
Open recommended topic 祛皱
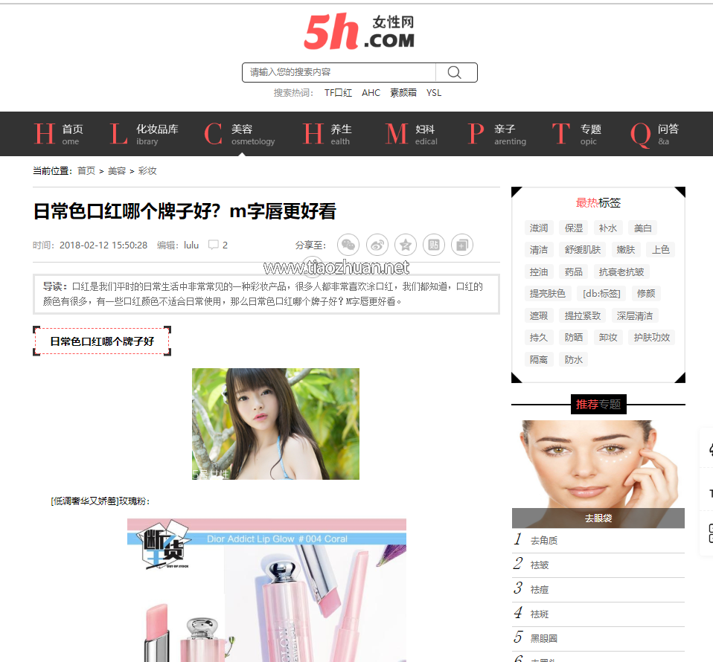click(x=540, y=565)
